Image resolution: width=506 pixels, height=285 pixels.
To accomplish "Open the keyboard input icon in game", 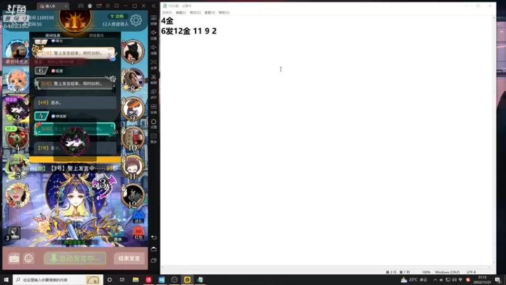I will [x=14, y=258].
